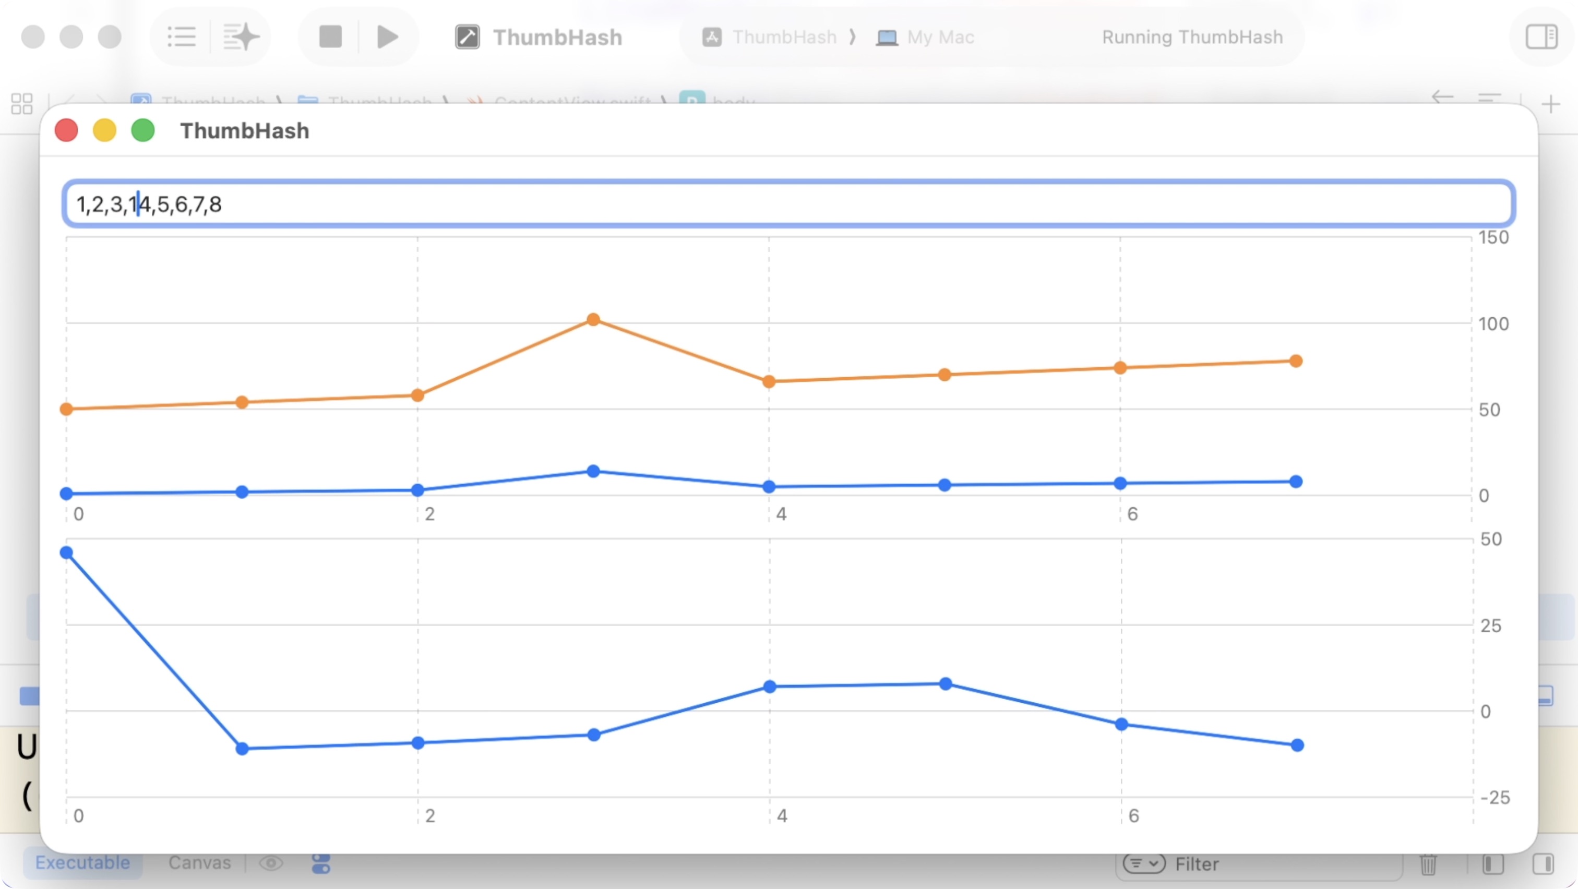Click the Running ThumbHash status text
This screenshot has width=1578, height=889.
coord(1191,38)
